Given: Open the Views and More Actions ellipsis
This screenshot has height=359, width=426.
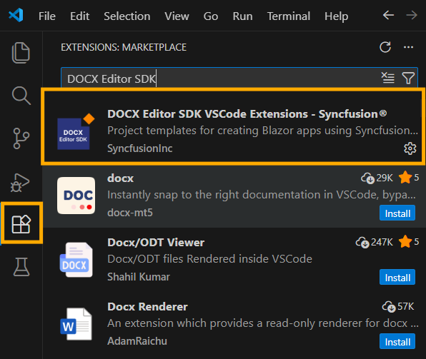Looking at the screenshot, I should pyautogui.click(x=408, y=47).
